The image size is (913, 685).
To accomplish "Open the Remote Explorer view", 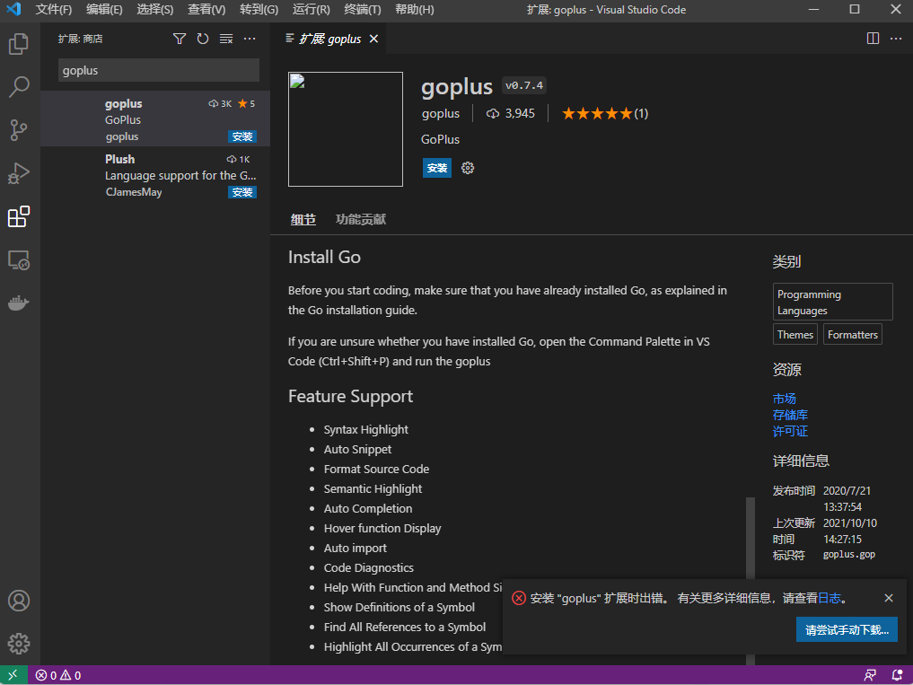I will pyautogui.click(x=19, y=259).
